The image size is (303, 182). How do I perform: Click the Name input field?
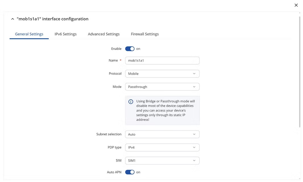(162, 61)
